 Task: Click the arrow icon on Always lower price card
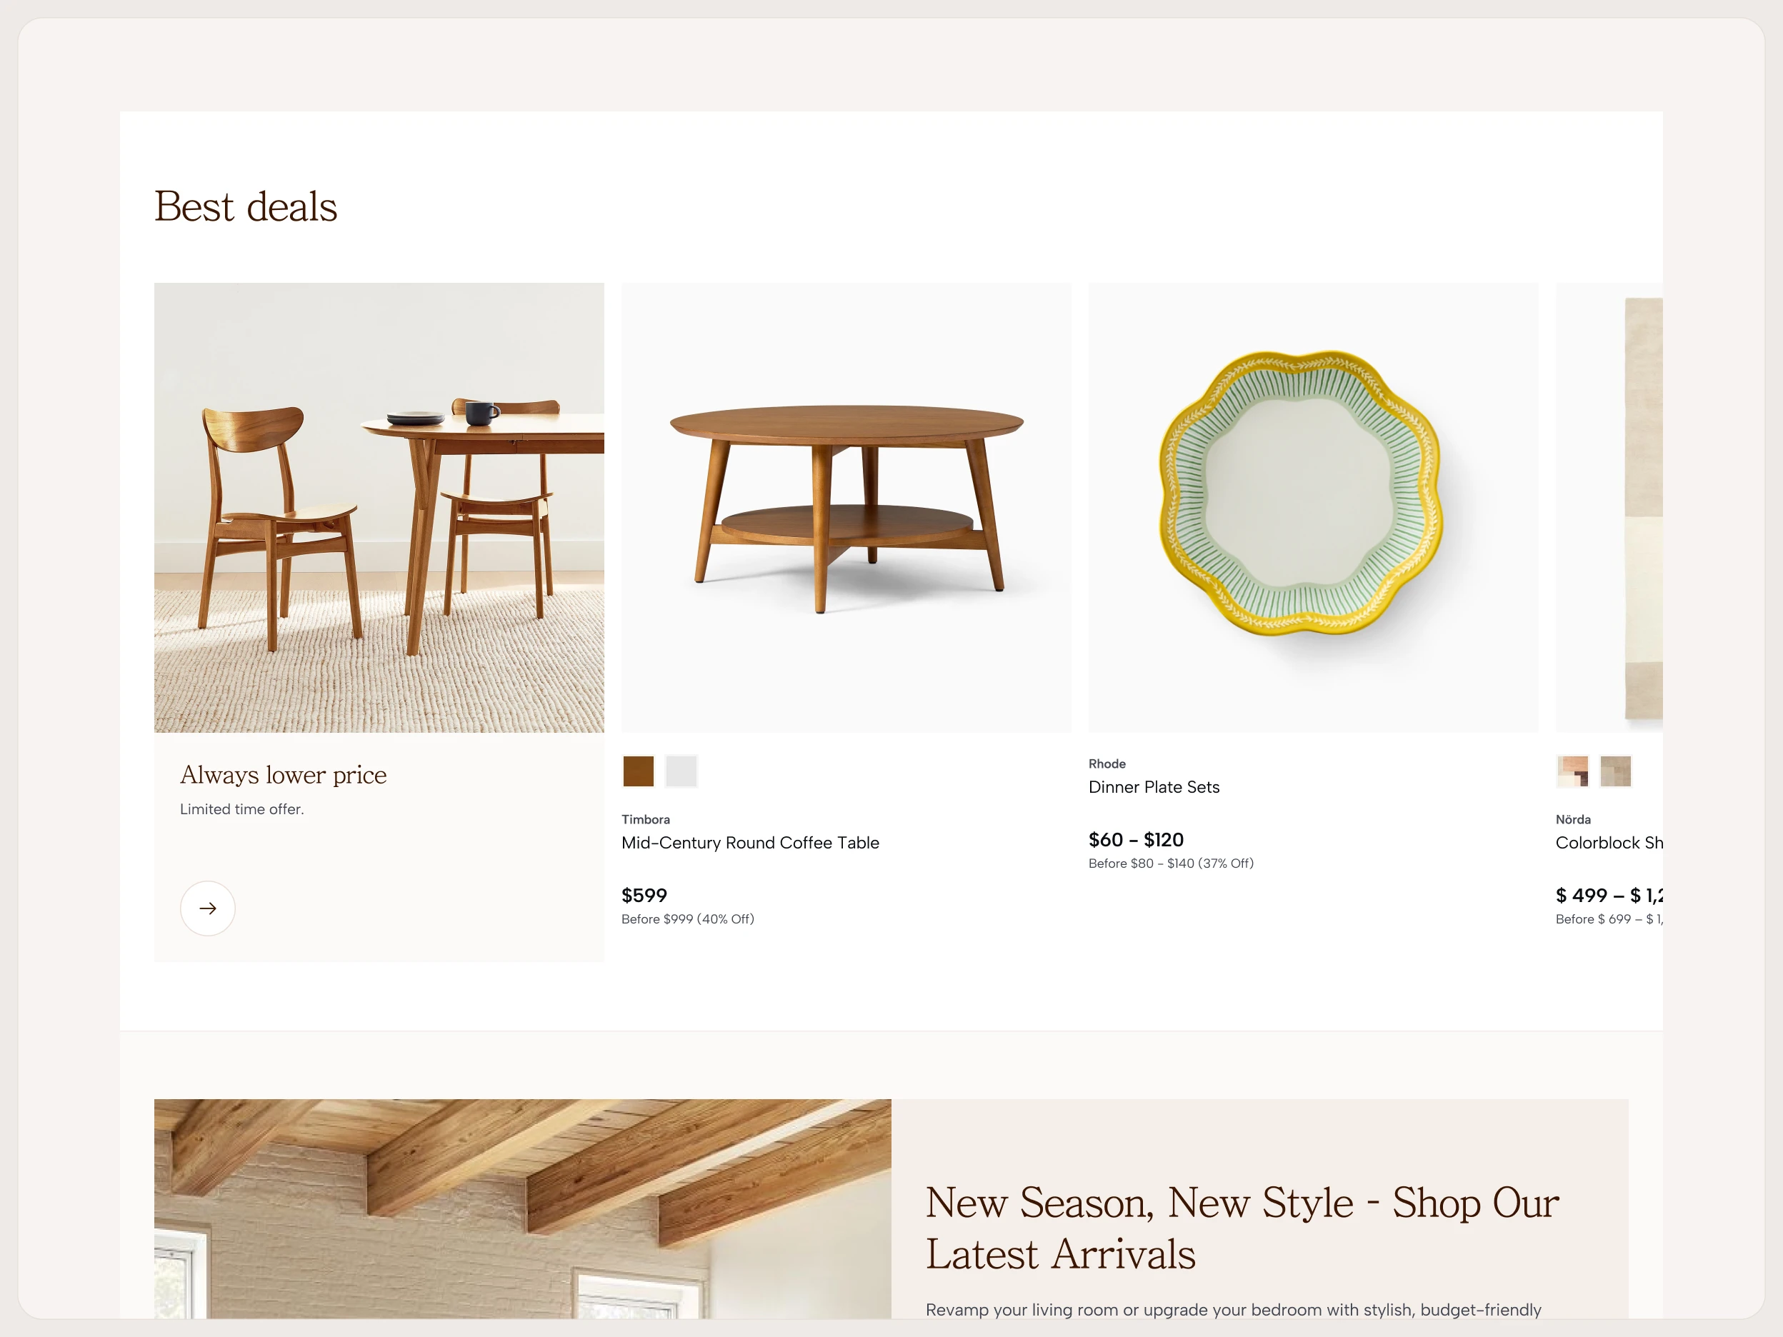[207, 908]
